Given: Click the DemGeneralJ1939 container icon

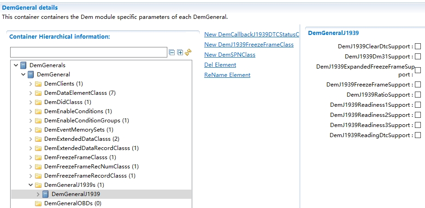Looking at the screenshot, I should 46,194.
